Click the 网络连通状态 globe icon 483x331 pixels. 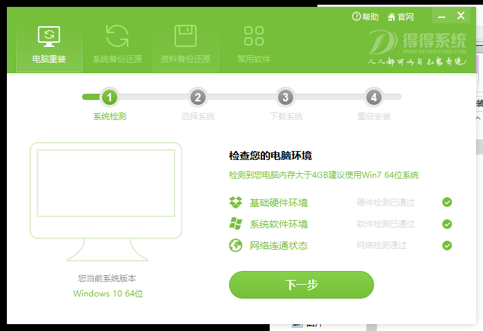point(236,245)
